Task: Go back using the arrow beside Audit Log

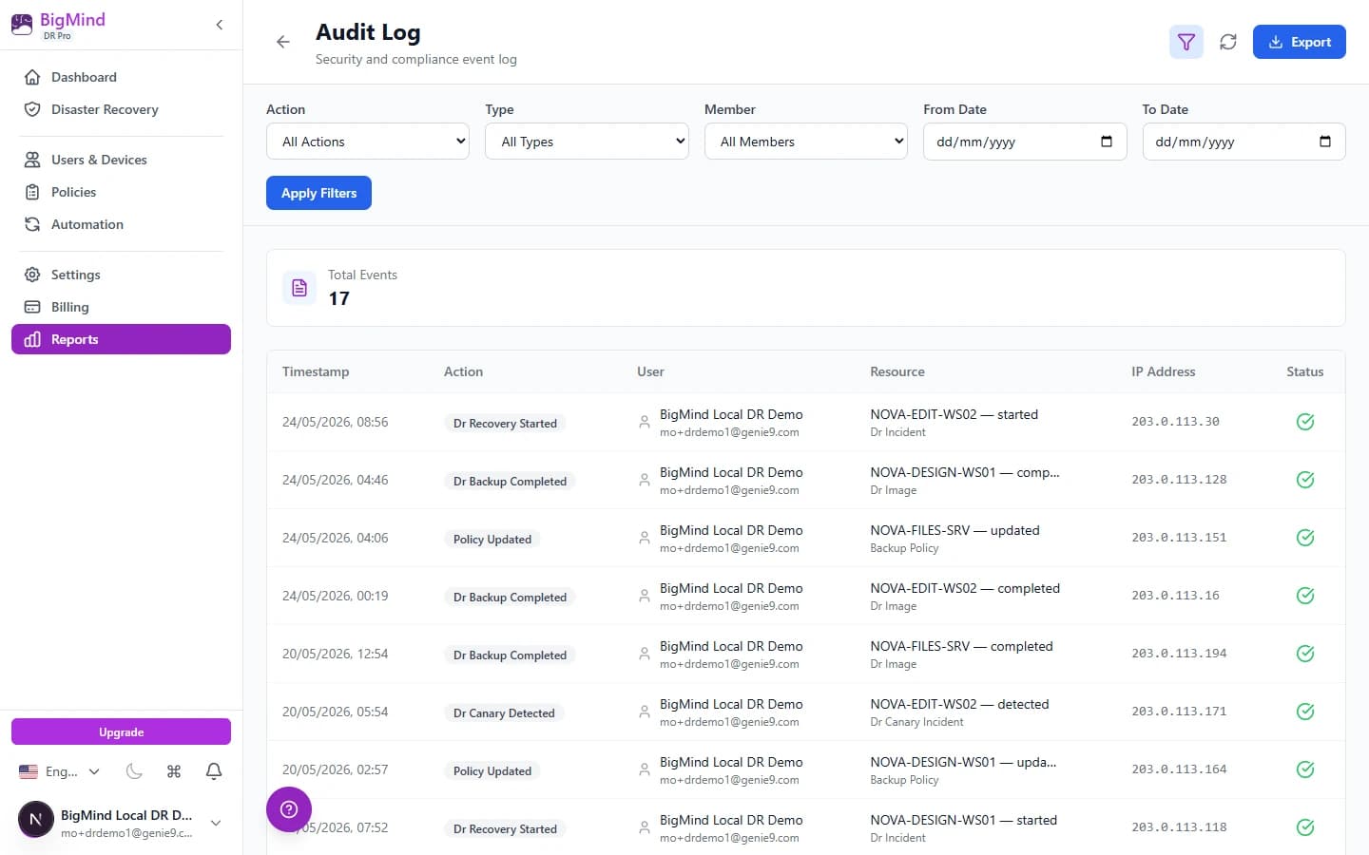Action: 282,42
